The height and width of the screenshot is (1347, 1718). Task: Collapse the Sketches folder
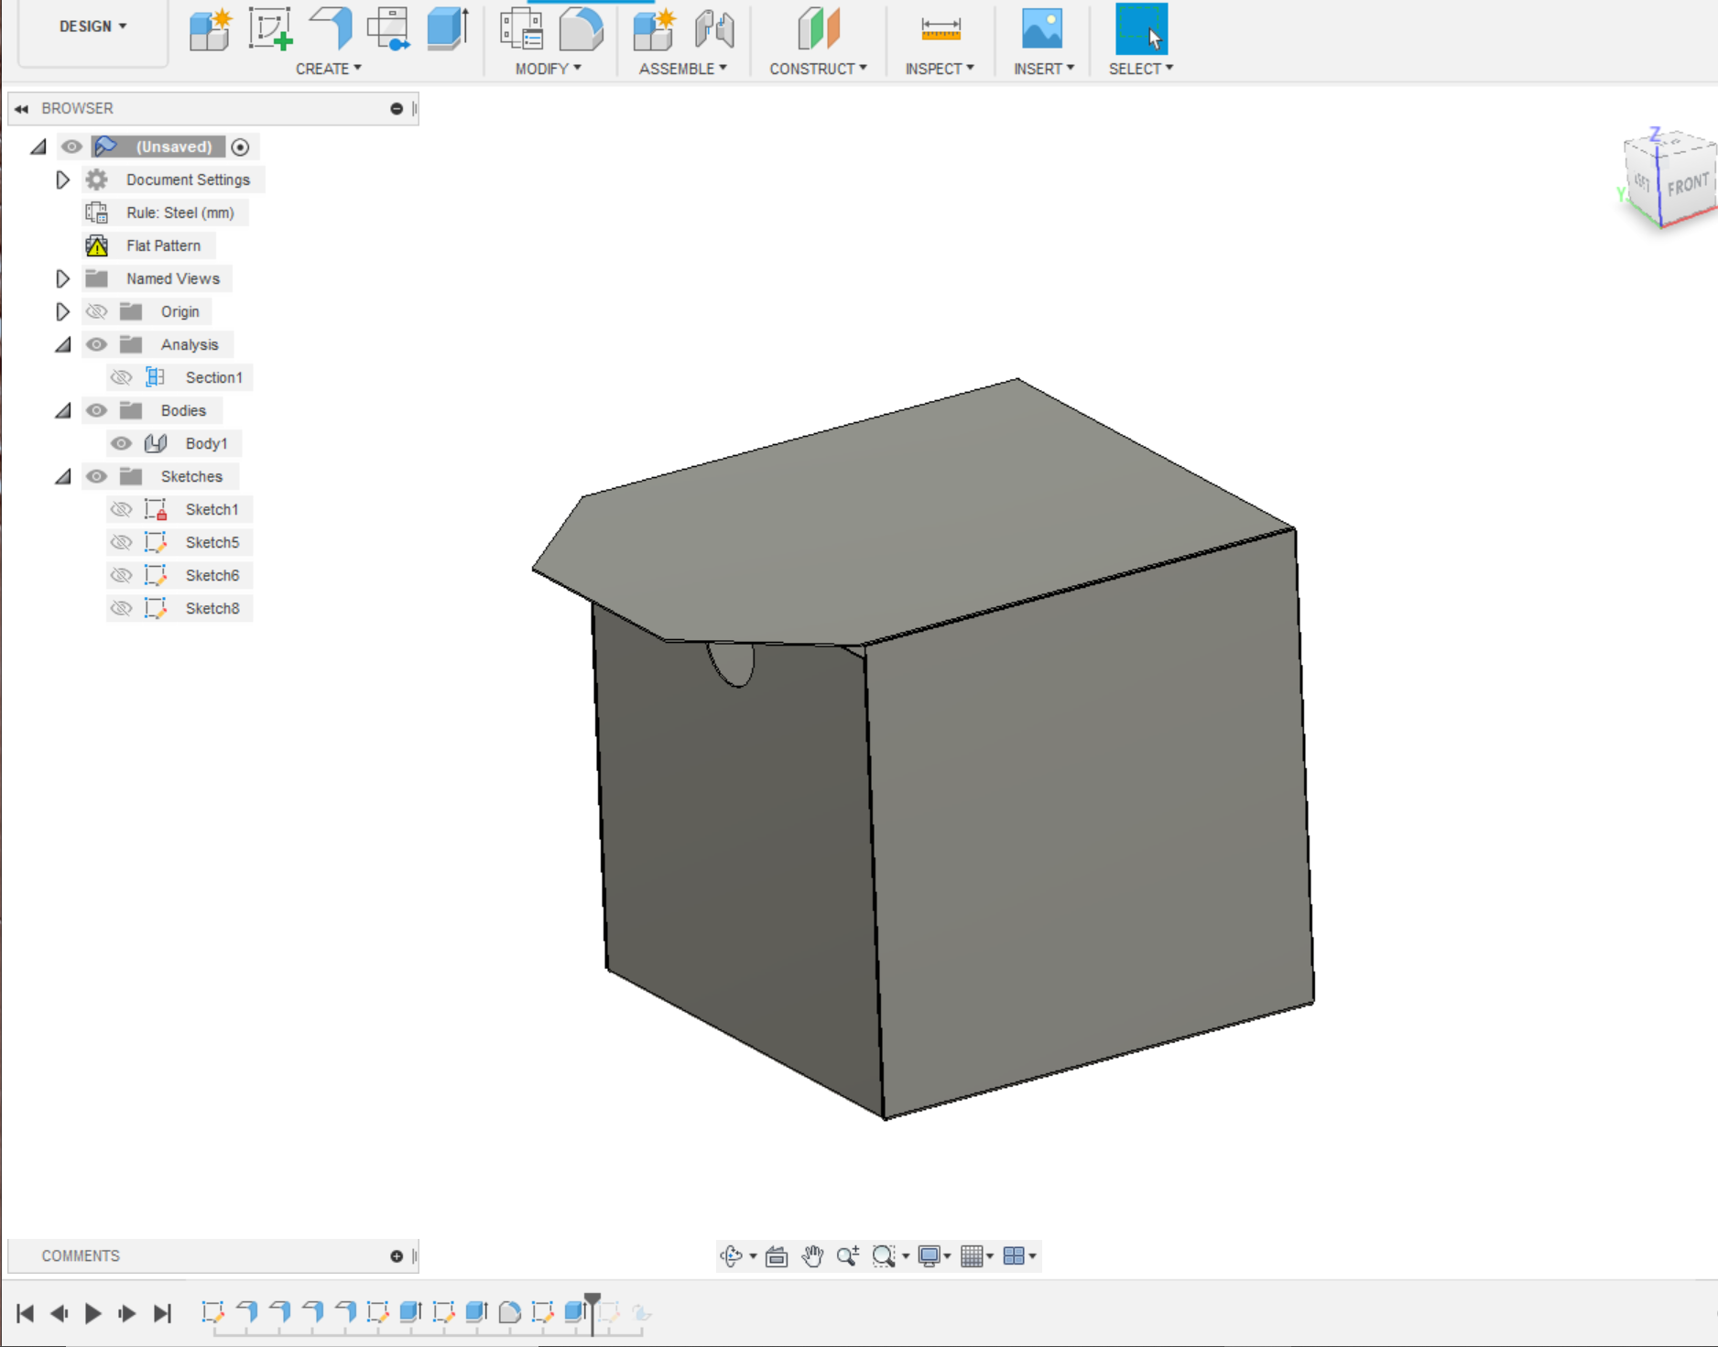[x=62, y=476]
